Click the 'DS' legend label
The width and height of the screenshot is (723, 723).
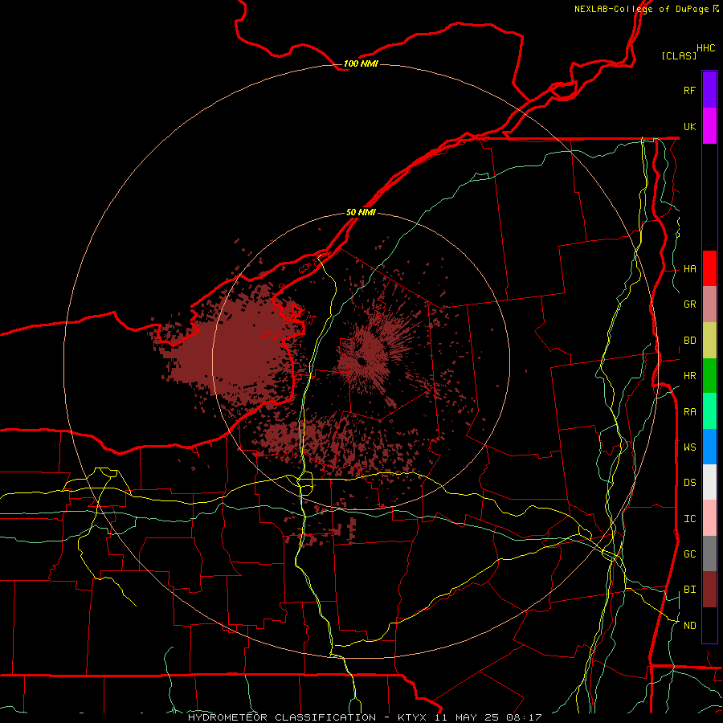click(689, 482)
